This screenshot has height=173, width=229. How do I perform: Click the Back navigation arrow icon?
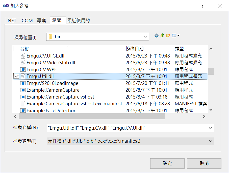click(157, 36)
